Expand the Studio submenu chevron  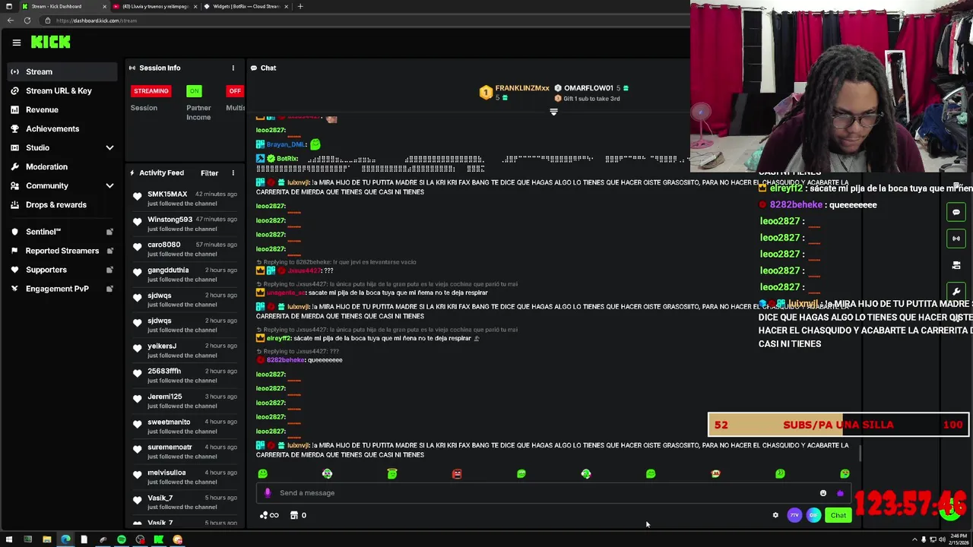[x=109, y=147]
